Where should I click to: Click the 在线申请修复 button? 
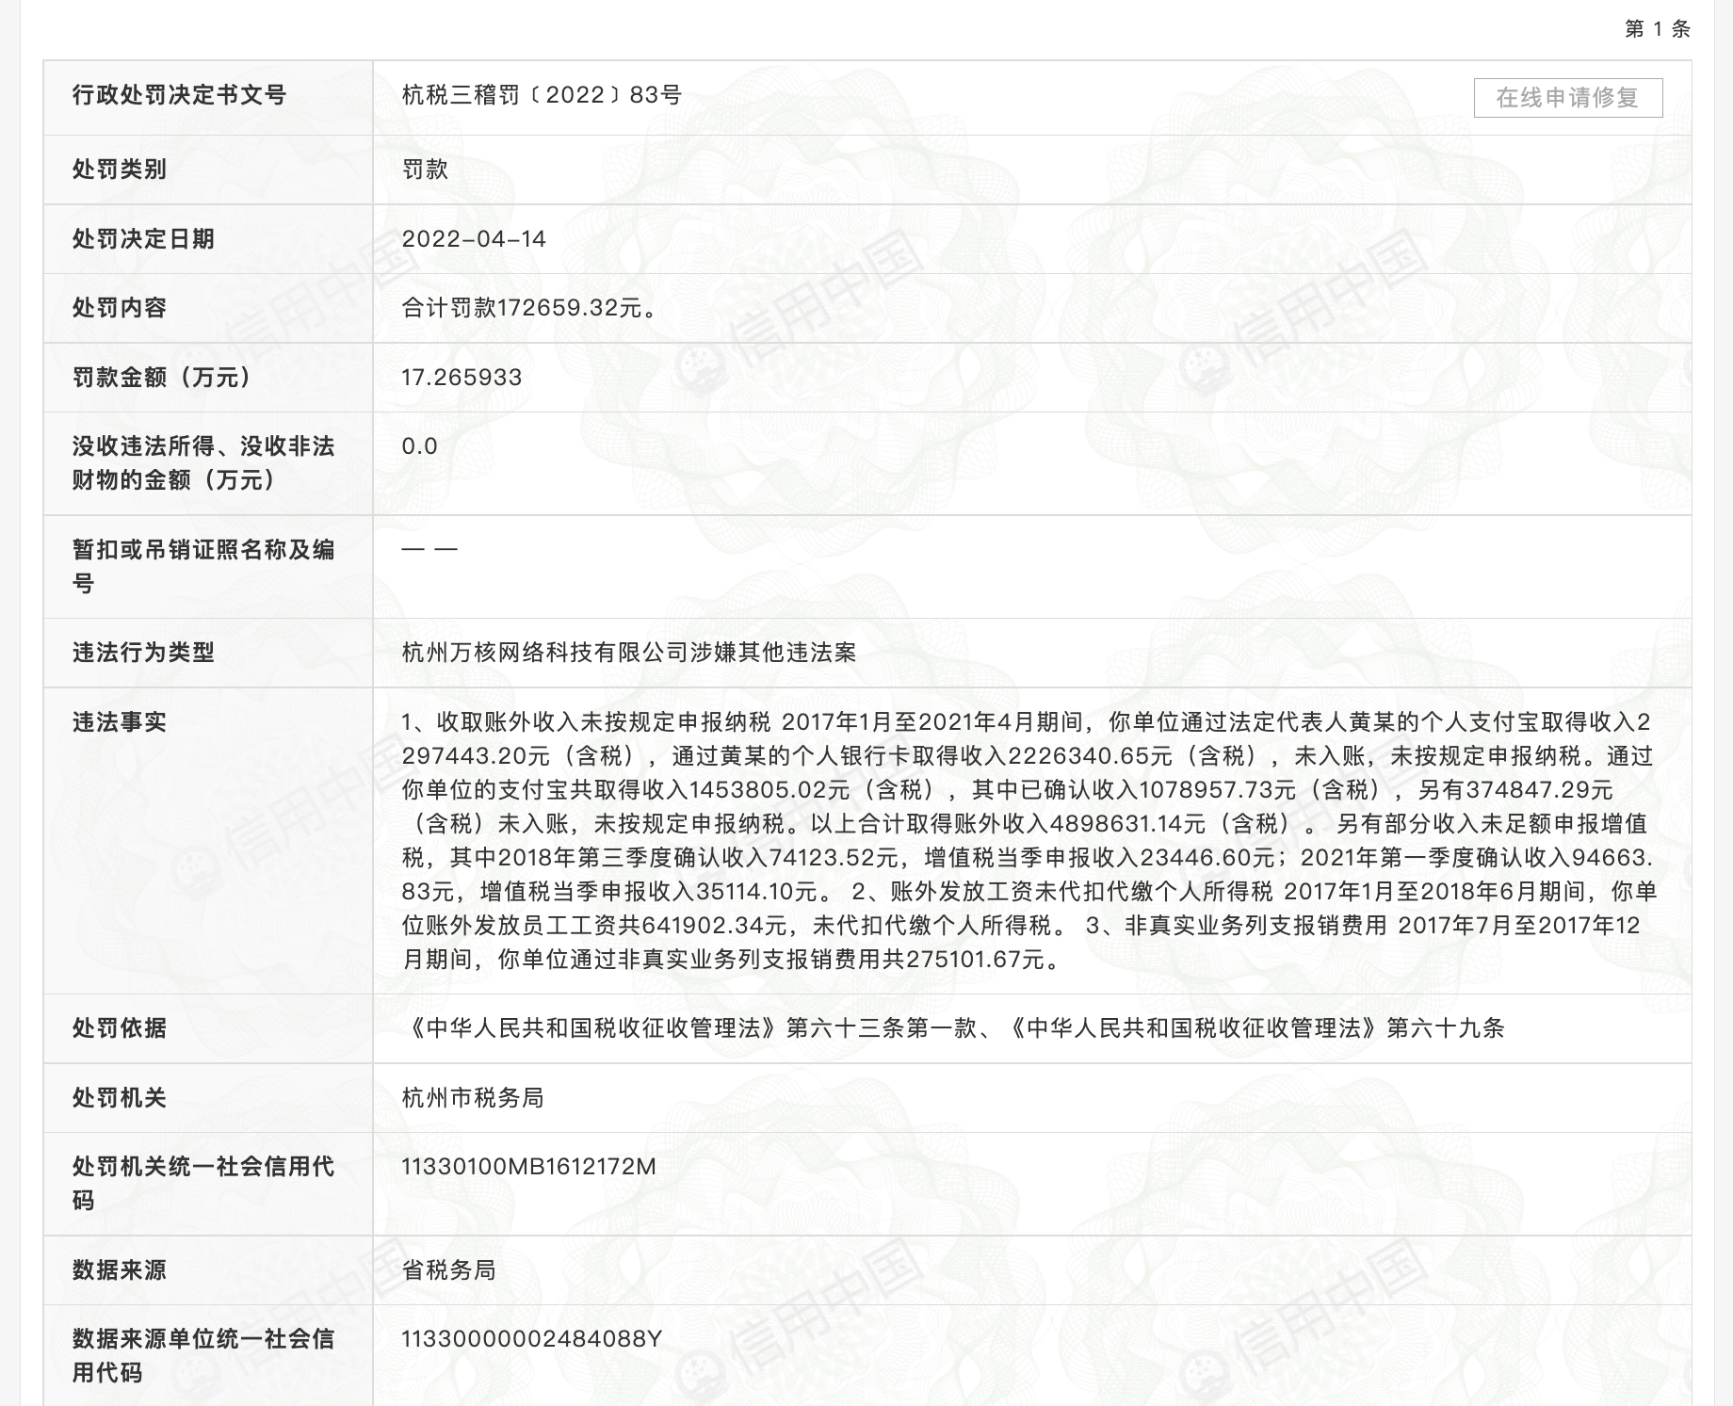tap(1568, 98)
